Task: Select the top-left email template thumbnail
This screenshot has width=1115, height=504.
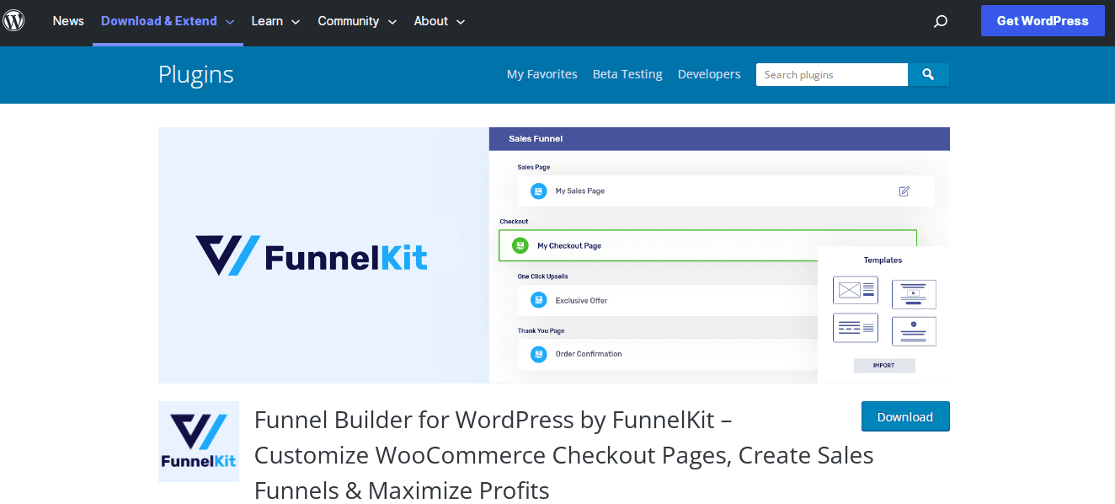Action: 855,291
